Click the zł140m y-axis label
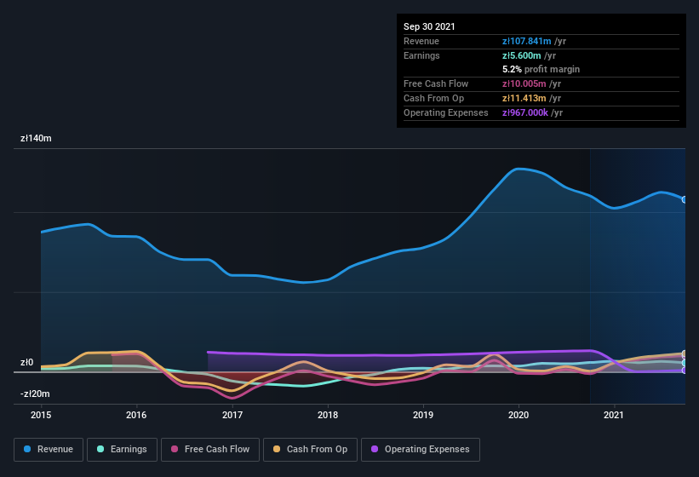The image size is (699, 477). 36,139
